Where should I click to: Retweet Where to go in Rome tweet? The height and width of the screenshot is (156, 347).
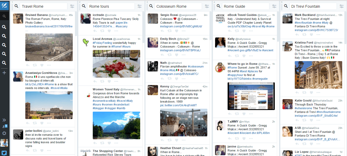pyautogui.click(x=237, y=113)
